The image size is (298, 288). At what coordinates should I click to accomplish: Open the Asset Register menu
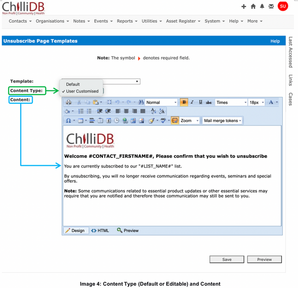183,21
